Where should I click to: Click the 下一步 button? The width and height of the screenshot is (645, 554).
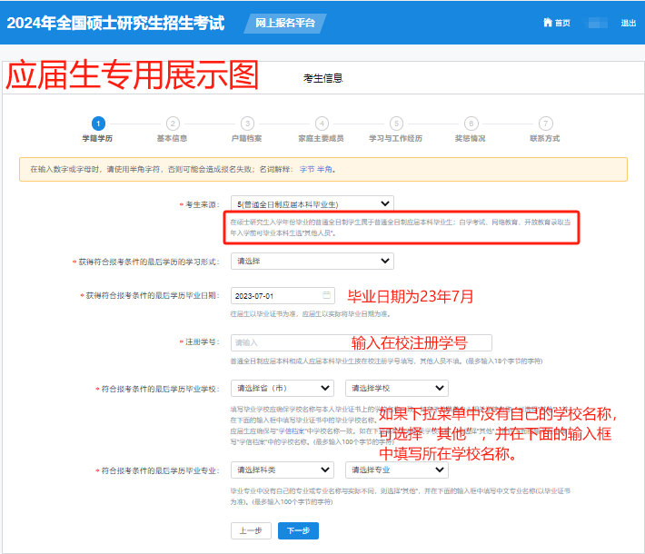coord(298,530)
